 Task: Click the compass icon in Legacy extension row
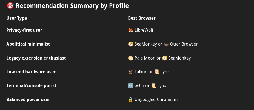(x=165, y=58)
